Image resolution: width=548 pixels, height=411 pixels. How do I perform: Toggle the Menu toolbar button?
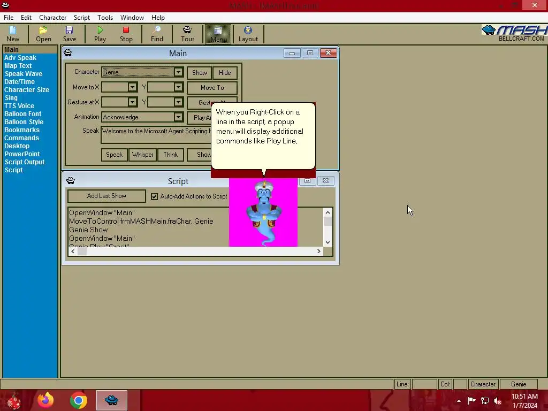(x=218, y=34)
